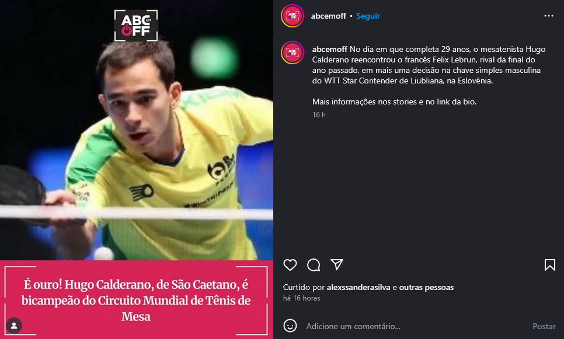Image resolution: width=564 pixels, height=339 pixels.
Task: Open comments via the speech bubble icon
Action: (314, 265)
